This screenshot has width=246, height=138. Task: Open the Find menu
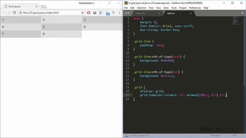click(151, 8)
